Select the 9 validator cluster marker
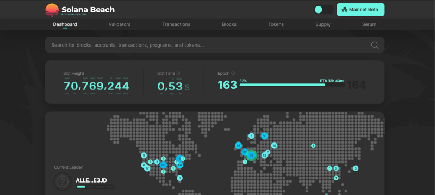435x195 pixels. [x=144, y=155]
